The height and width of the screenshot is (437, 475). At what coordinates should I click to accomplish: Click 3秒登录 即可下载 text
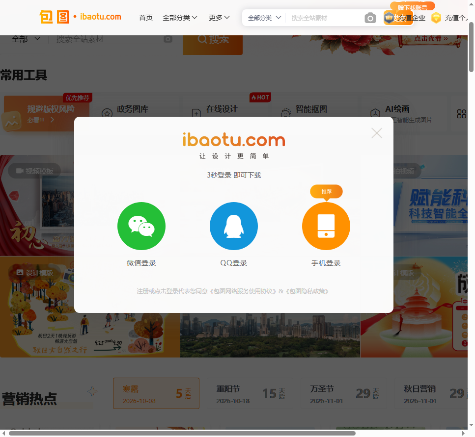pyautogui.click(x=234, y=175)
